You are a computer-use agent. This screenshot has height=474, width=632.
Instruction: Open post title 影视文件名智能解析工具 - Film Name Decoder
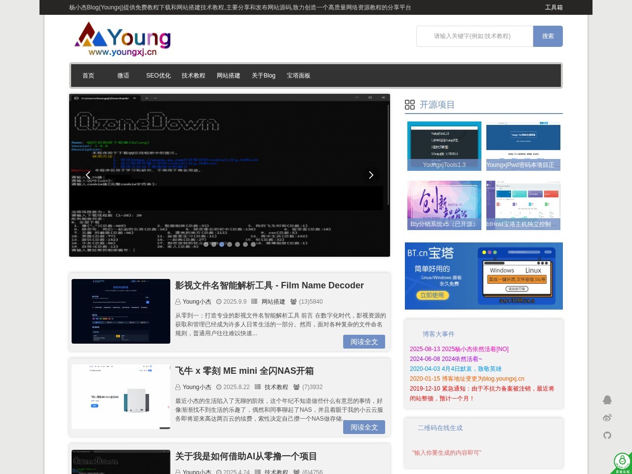(270, 285)
